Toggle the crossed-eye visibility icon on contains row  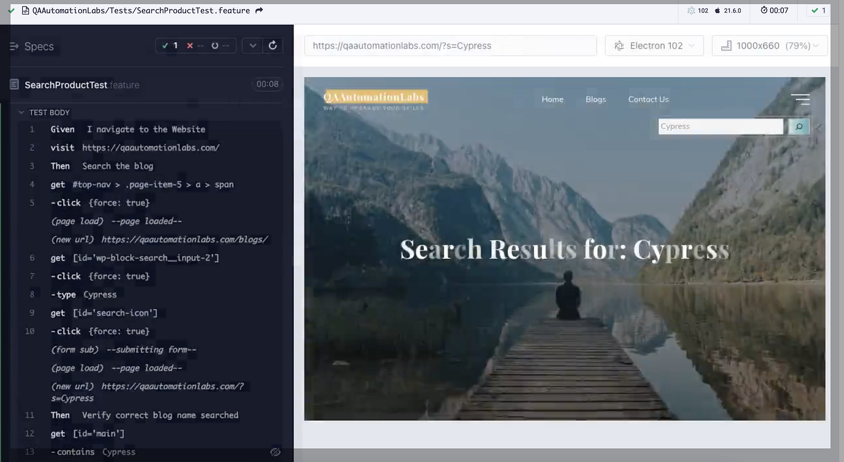[276, 452]
